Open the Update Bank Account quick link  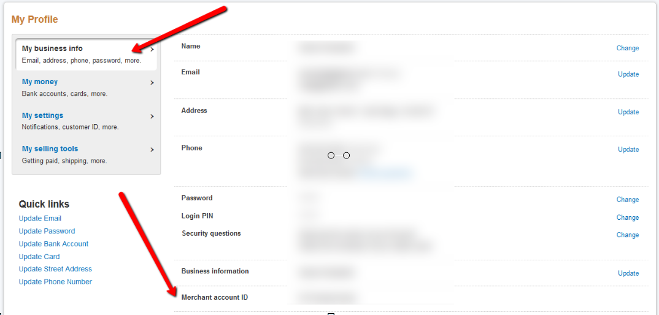53,244
